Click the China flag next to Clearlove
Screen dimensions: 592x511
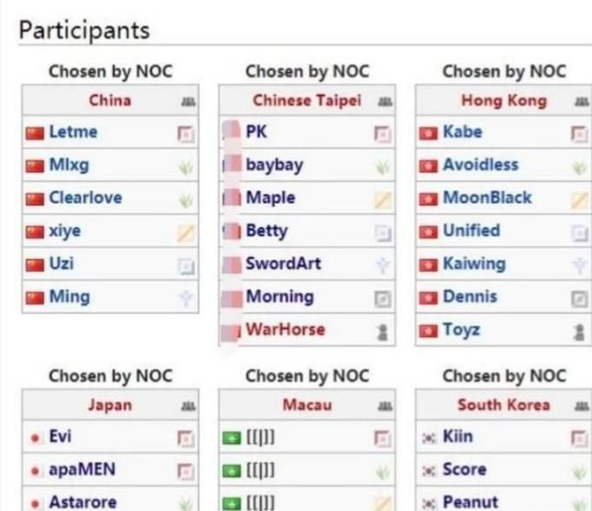coord(35,199)
